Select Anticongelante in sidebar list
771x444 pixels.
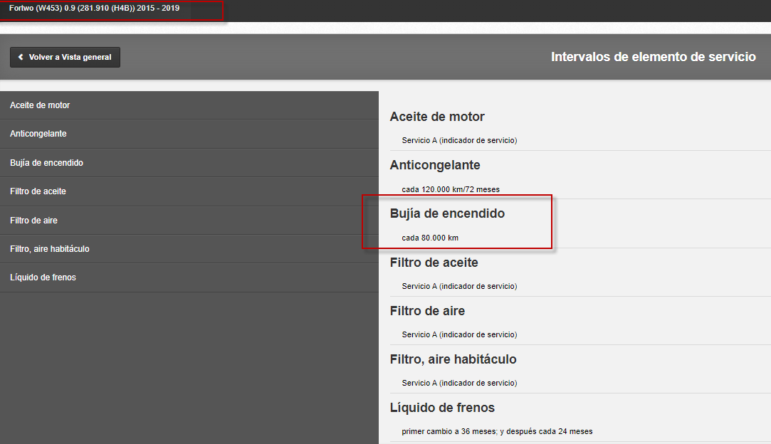tap(189, 134)
